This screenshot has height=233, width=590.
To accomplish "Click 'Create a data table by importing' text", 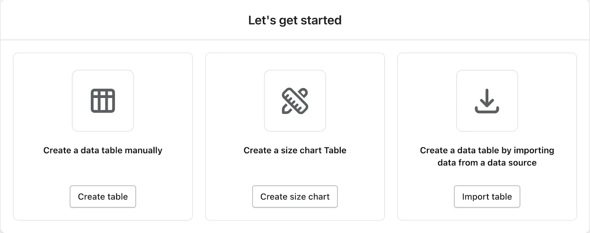I will [487, 150].
